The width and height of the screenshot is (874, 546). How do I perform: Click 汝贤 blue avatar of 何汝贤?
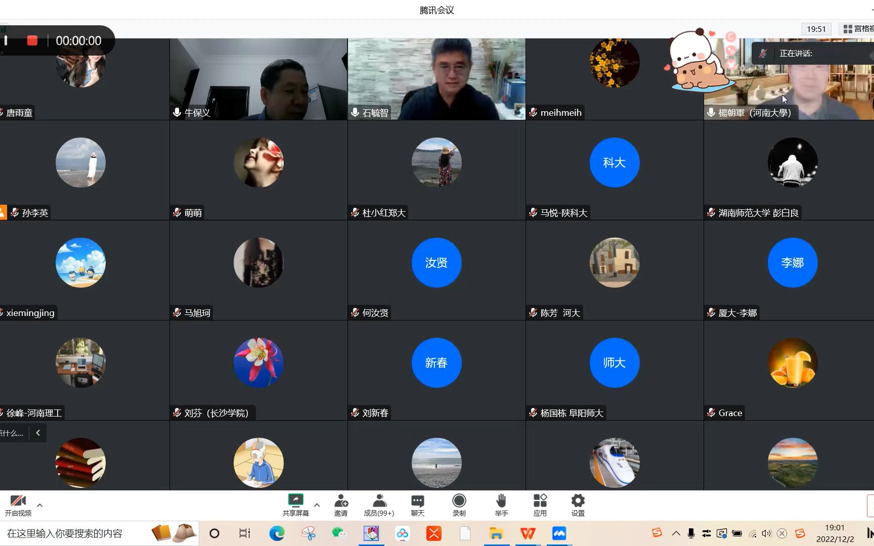pyautogui.click(x=436, y=262)
